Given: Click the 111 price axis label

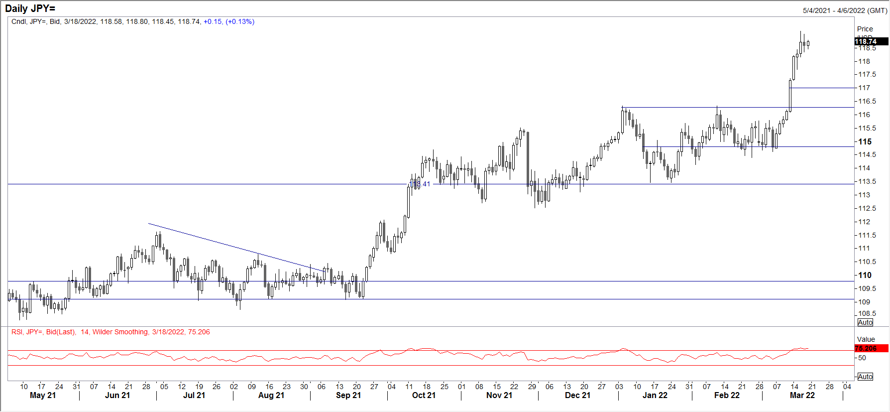Looking at the screenshot, I should click(x=864, y=248).
